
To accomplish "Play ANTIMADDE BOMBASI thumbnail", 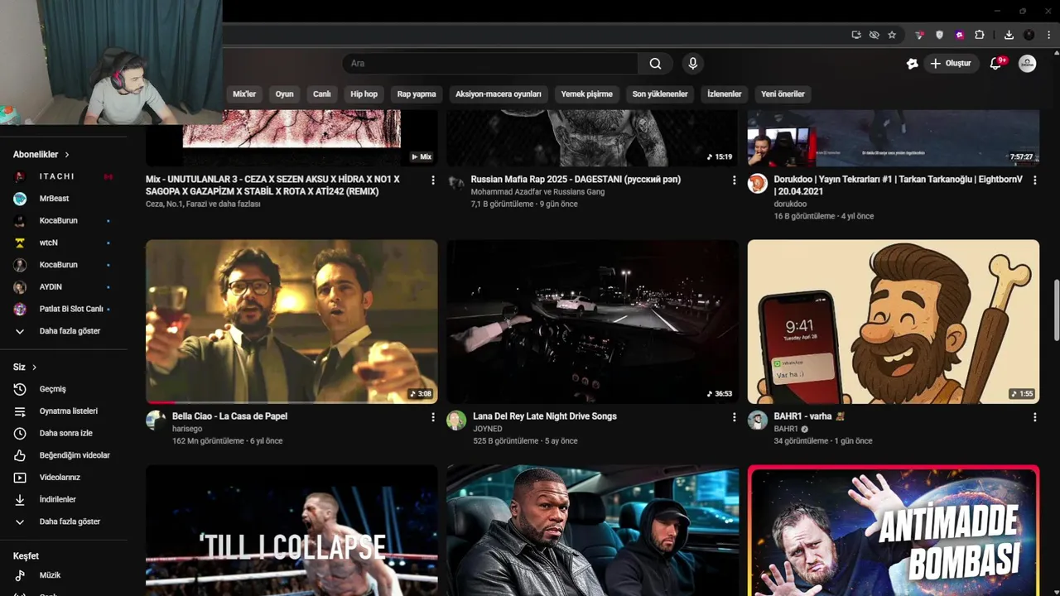I will (894, 531).
